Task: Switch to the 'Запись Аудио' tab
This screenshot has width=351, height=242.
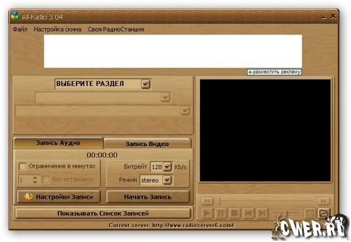Action: click(x=58, y=143)
